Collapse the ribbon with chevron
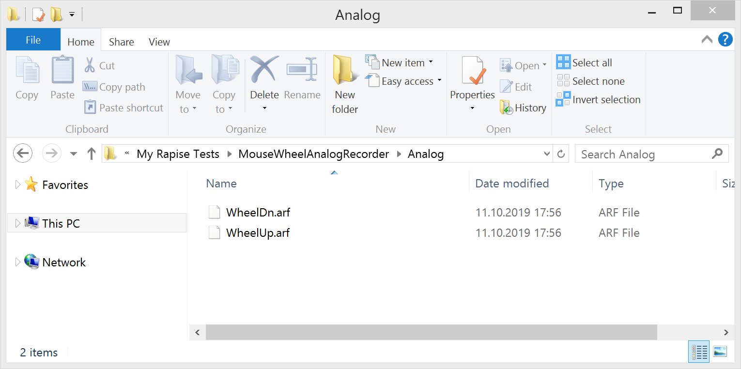Screen dimensions: 741x369 707,40
